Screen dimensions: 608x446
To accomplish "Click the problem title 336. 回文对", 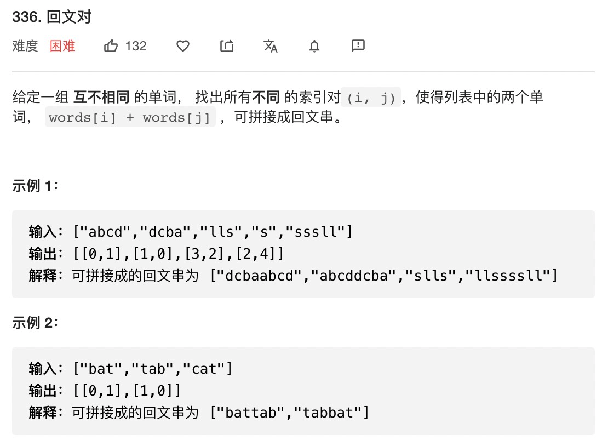I will point(52,16).
